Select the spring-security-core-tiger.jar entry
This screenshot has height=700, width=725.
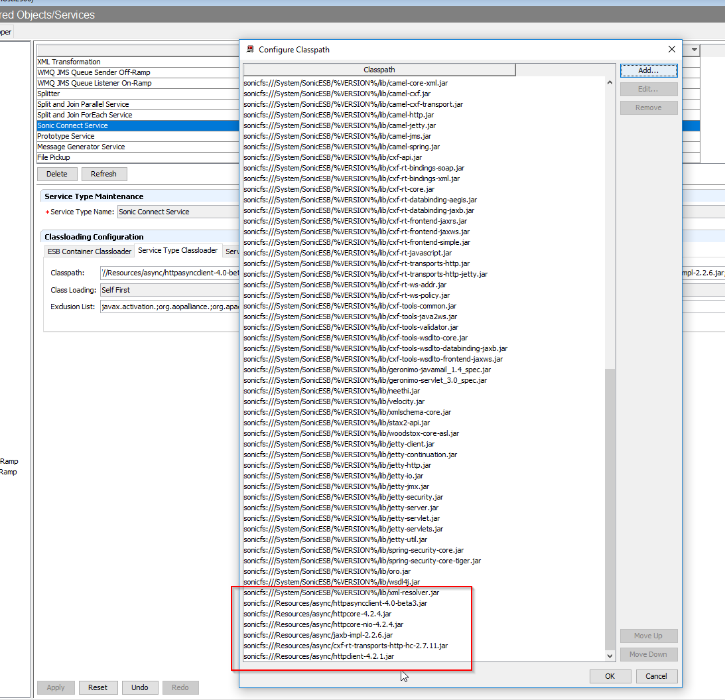click(362, 561)
